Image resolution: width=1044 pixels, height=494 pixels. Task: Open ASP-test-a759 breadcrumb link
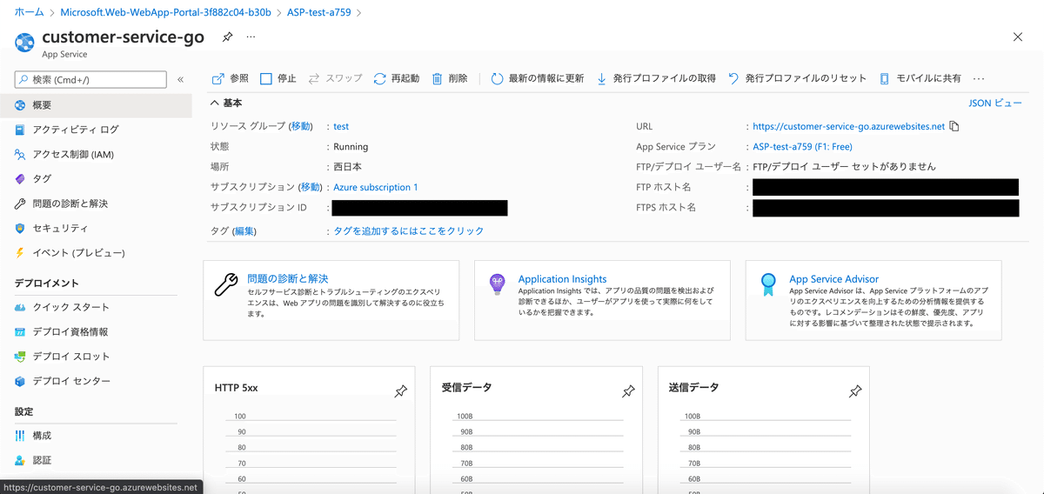click(x=319, y=13)
